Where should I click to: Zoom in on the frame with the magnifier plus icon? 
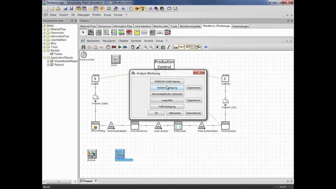click(145, 47)
